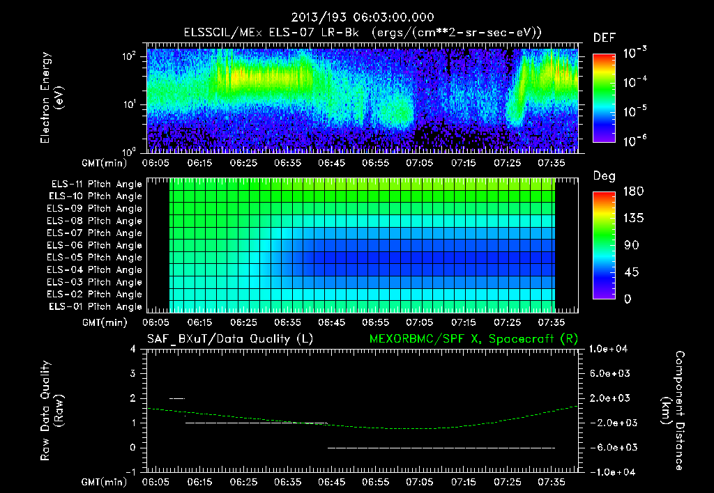This screenshot has height=493, width=714.
Task: Click the 45 tick on Deg color bar
Action: tap(632, 272)
